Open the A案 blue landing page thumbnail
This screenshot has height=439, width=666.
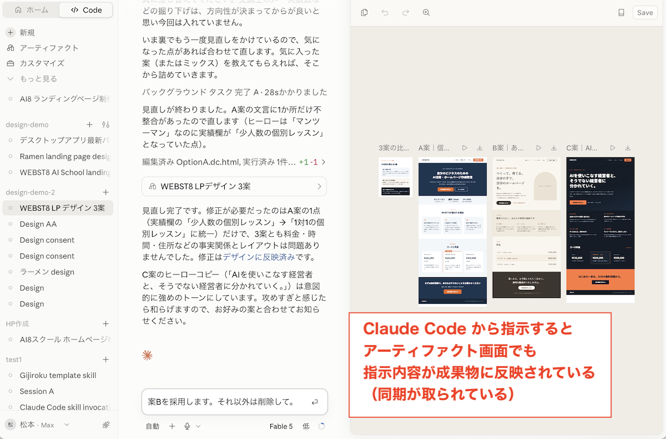pyautogui.click(x=452, y=231)
